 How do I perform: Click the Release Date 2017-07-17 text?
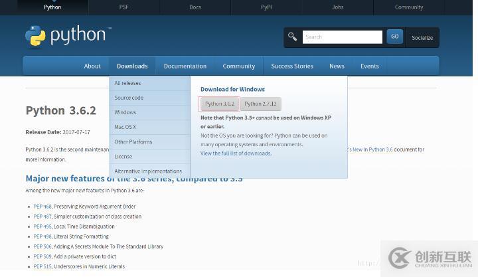coord(58,132)
